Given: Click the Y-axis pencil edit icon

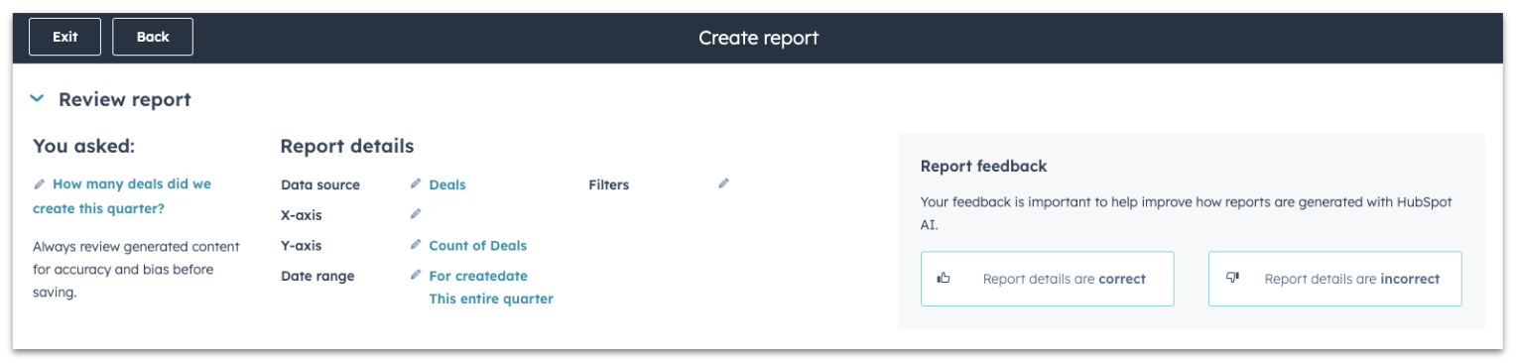Looking at the screenshot, I should coord(416,244).
